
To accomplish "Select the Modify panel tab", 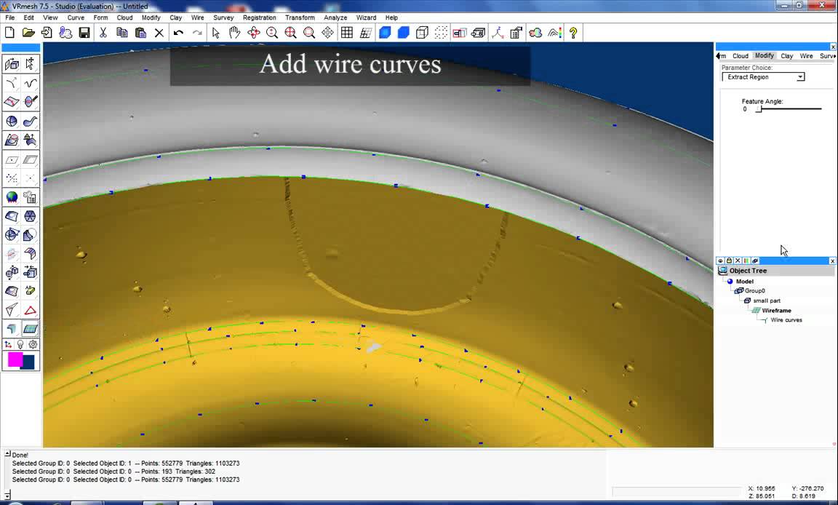I will (765, 55).
